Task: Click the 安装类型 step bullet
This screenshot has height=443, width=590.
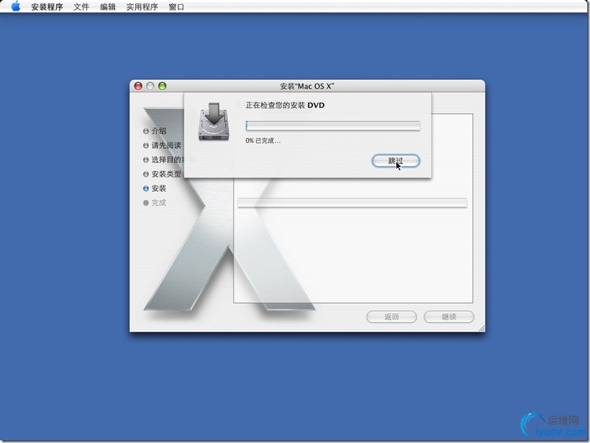Action: (146, 174)
